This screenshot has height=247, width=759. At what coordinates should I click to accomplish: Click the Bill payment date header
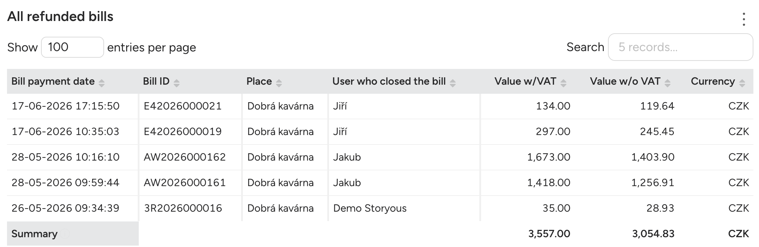(53, 81)
